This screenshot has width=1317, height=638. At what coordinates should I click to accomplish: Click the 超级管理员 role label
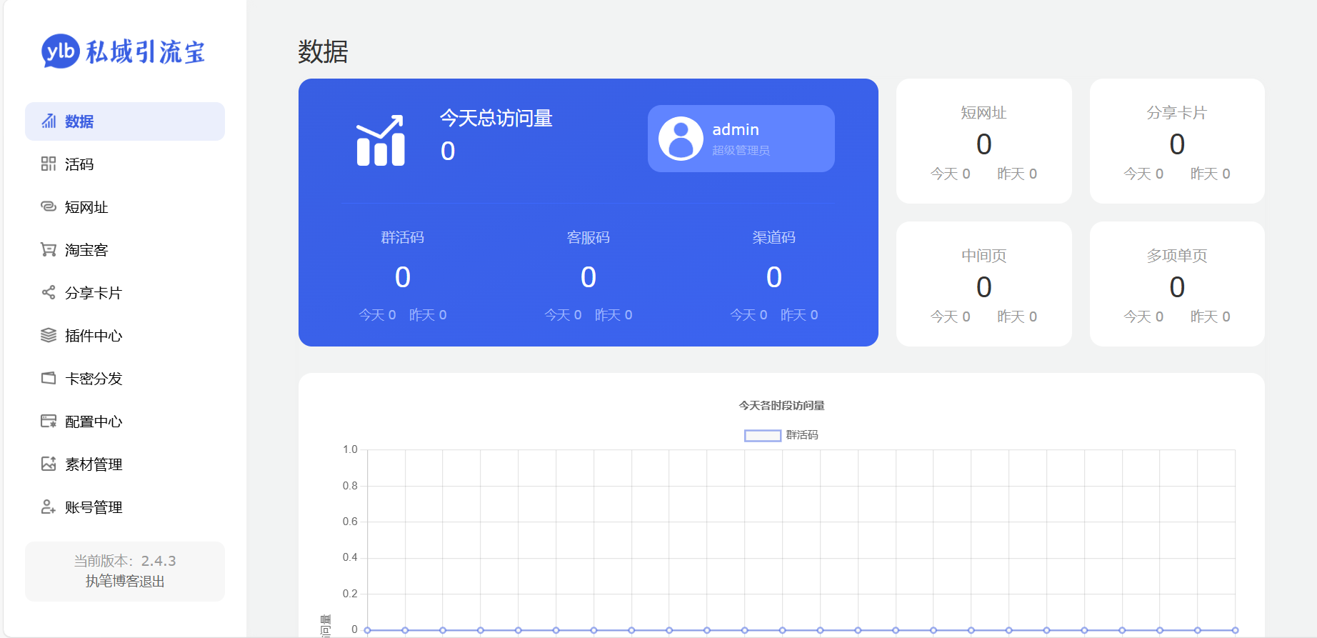click(741, 151)
